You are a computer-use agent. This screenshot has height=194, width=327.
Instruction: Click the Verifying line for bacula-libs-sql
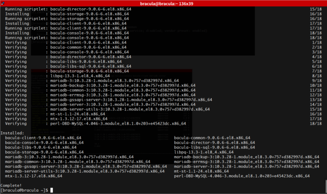click(164, 66)
